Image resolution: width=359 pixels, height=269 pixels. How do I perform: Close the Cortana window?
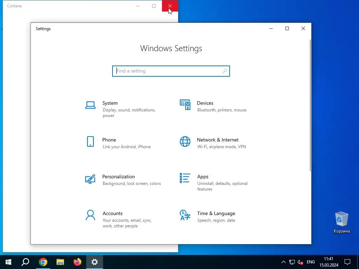point(170,6)
